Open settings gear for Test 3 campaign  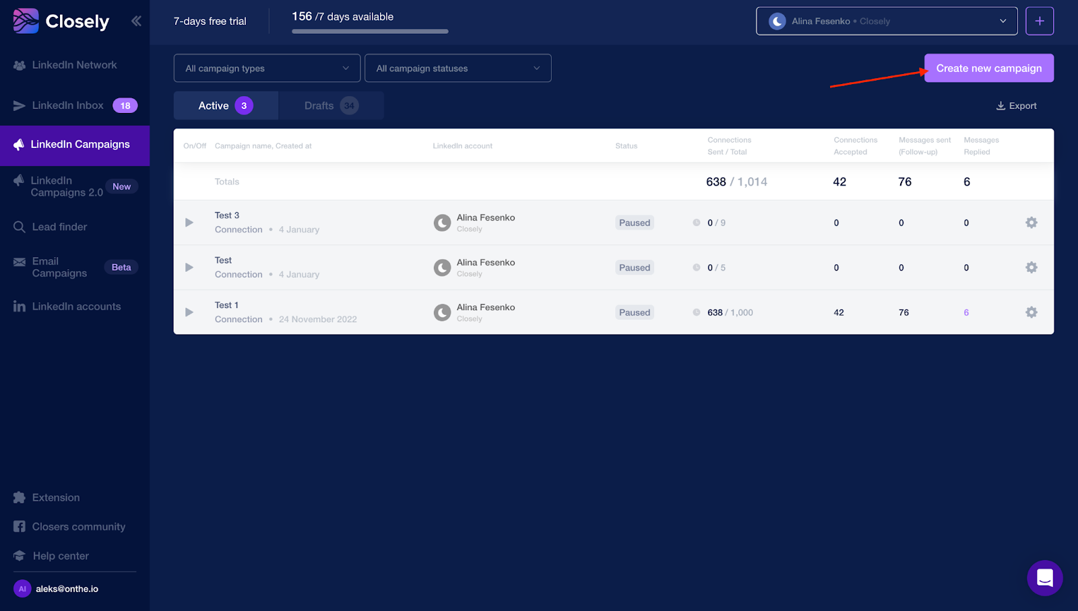click(x=1032, y=223)
